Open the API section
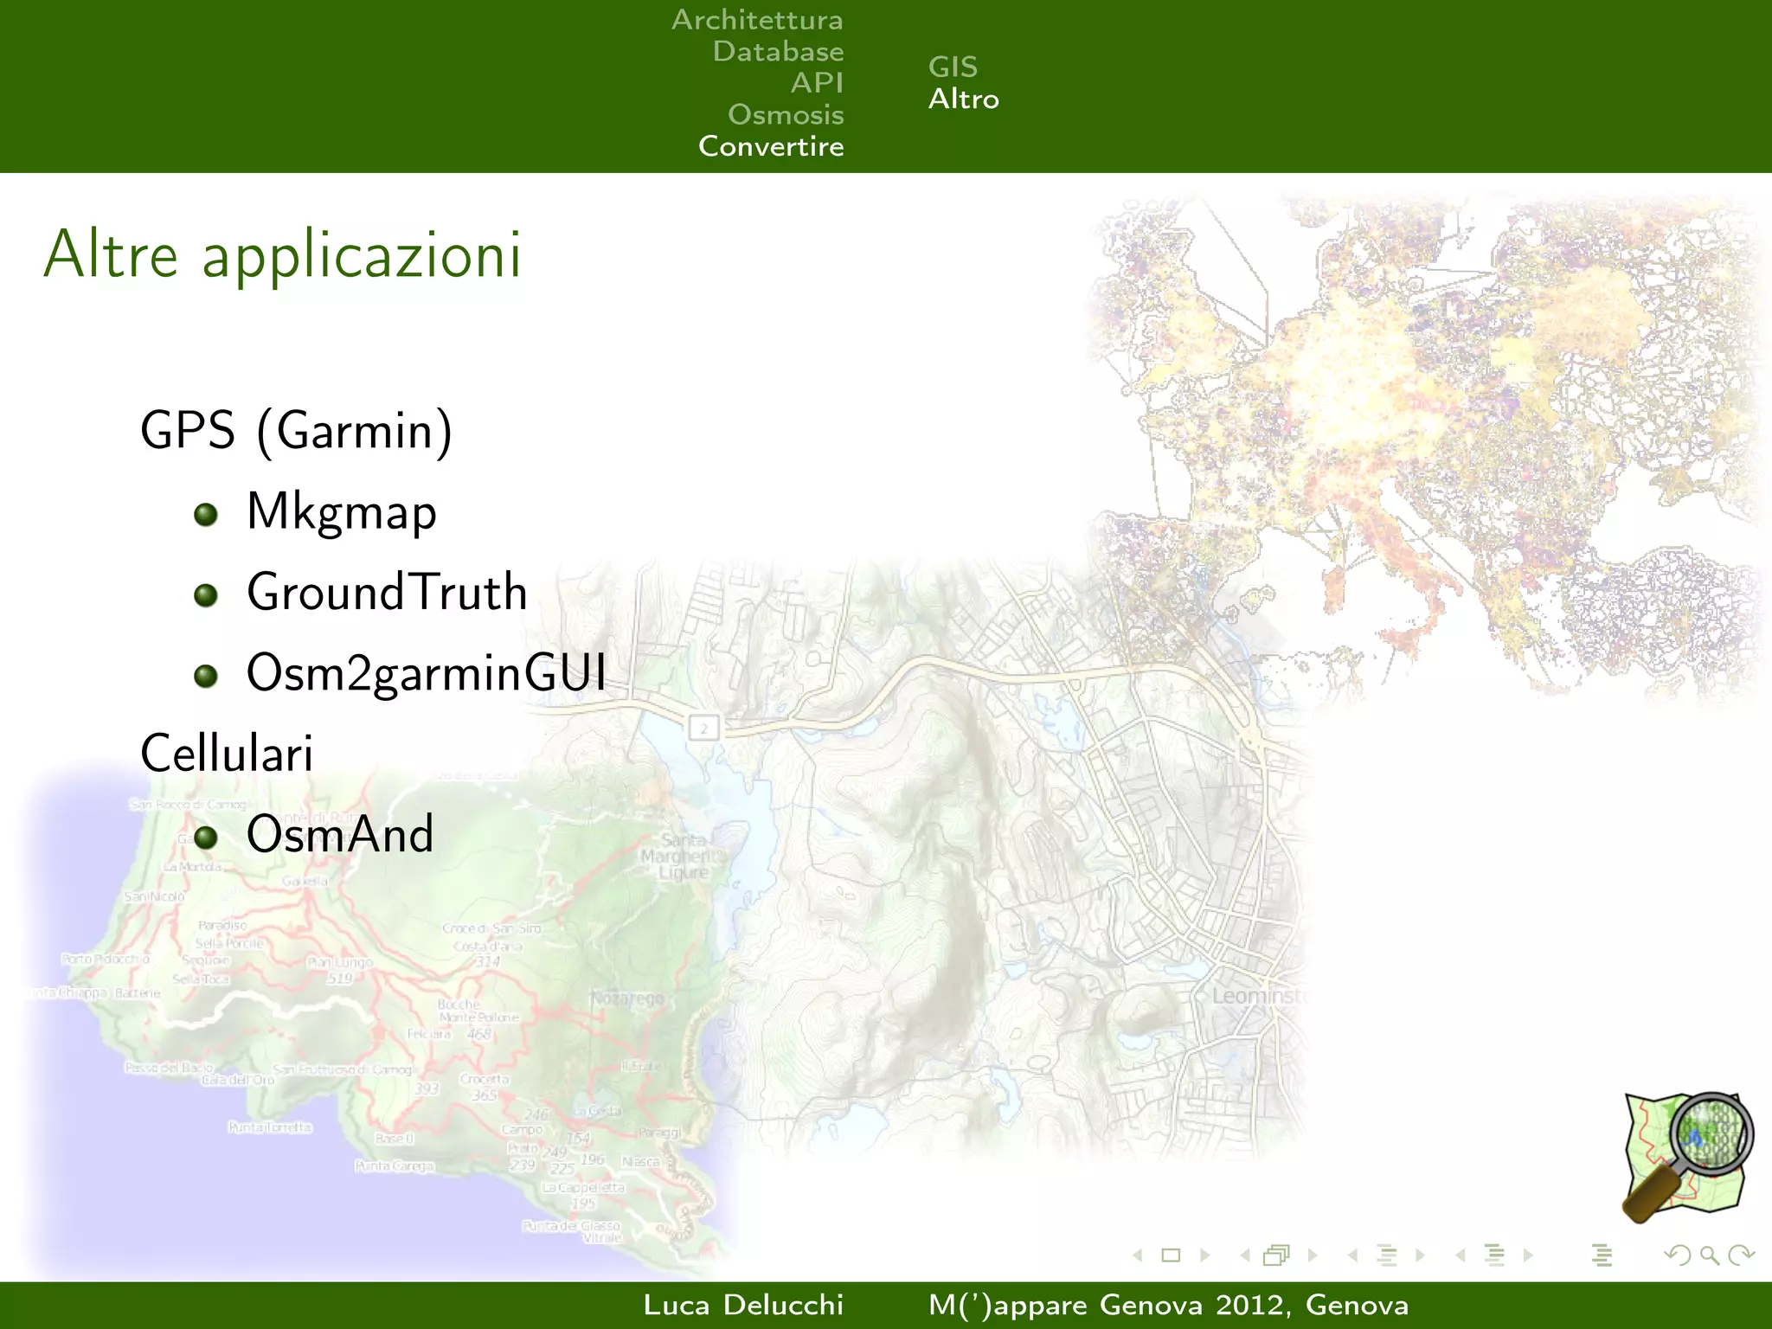This screenshot has width=1772, height=1329. 817,83
